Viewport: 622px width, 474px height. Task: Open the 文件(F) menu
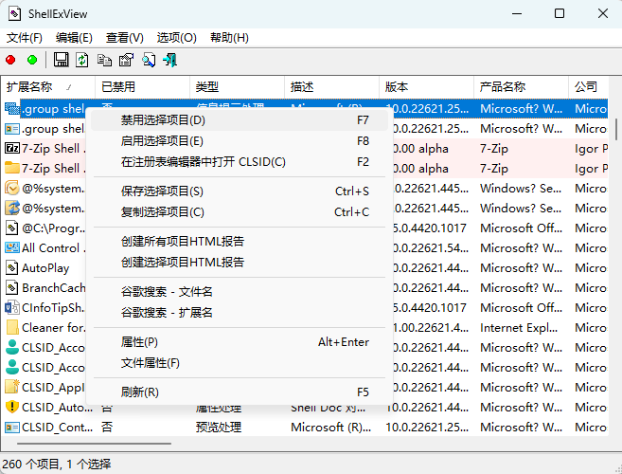point(25,38)
